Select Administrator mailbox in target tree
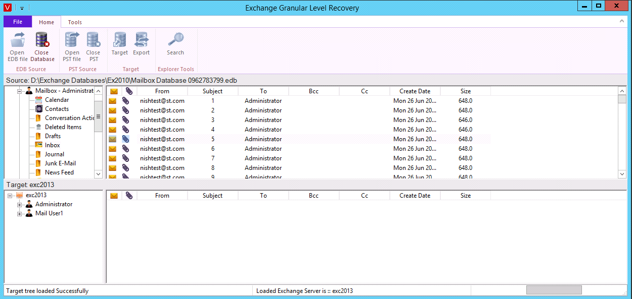This screenshot has height=299, width=632. pyautogui.click(x=54, y=204)
